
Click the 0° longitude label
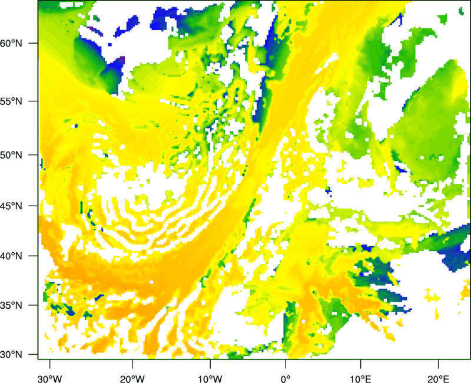click(286, 379)
